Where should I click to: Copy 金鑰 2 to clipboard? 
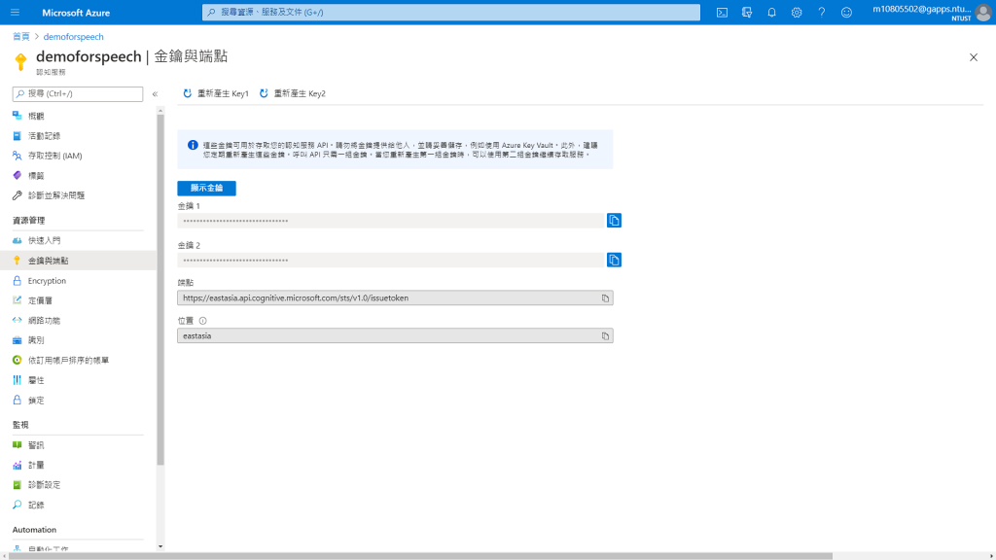tap(614, 260)
